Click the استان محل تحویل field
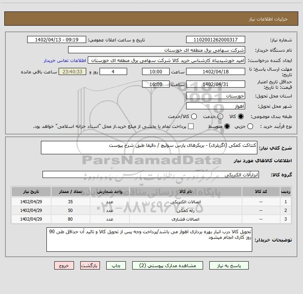Screen dimensions: 303x294 pos(215,96)
